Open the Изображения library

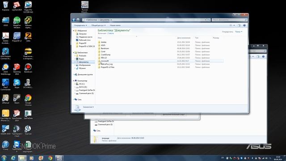pos(84,65)
